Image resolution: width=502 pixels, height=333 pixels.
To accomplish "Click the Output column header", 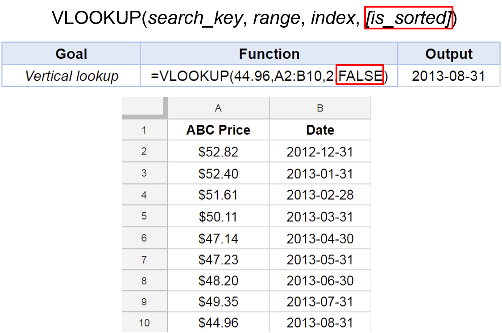I will [448, 54].
